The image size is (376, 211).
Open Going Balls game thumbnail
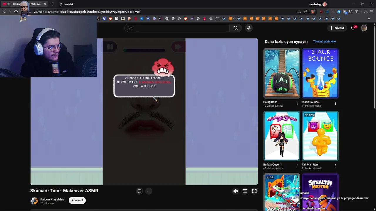(282, 74)
